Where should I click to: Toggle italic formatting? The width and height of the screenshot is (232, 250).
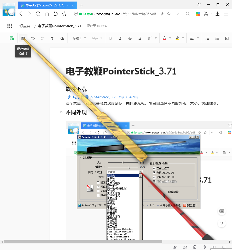pos(120,38)
